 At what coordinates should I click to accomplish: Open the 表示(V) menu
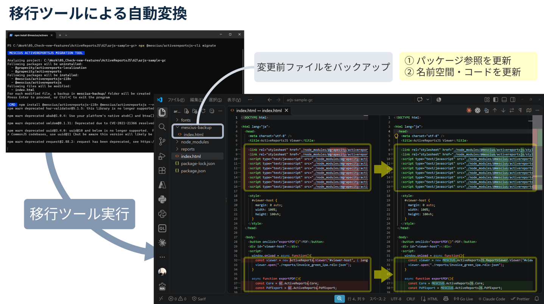234,100
